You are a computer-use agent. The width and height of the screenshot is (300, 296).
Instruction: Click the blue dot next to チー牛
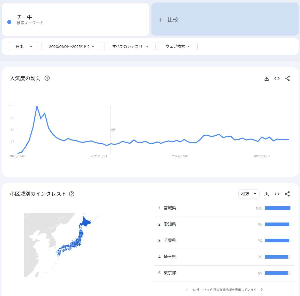9,22
